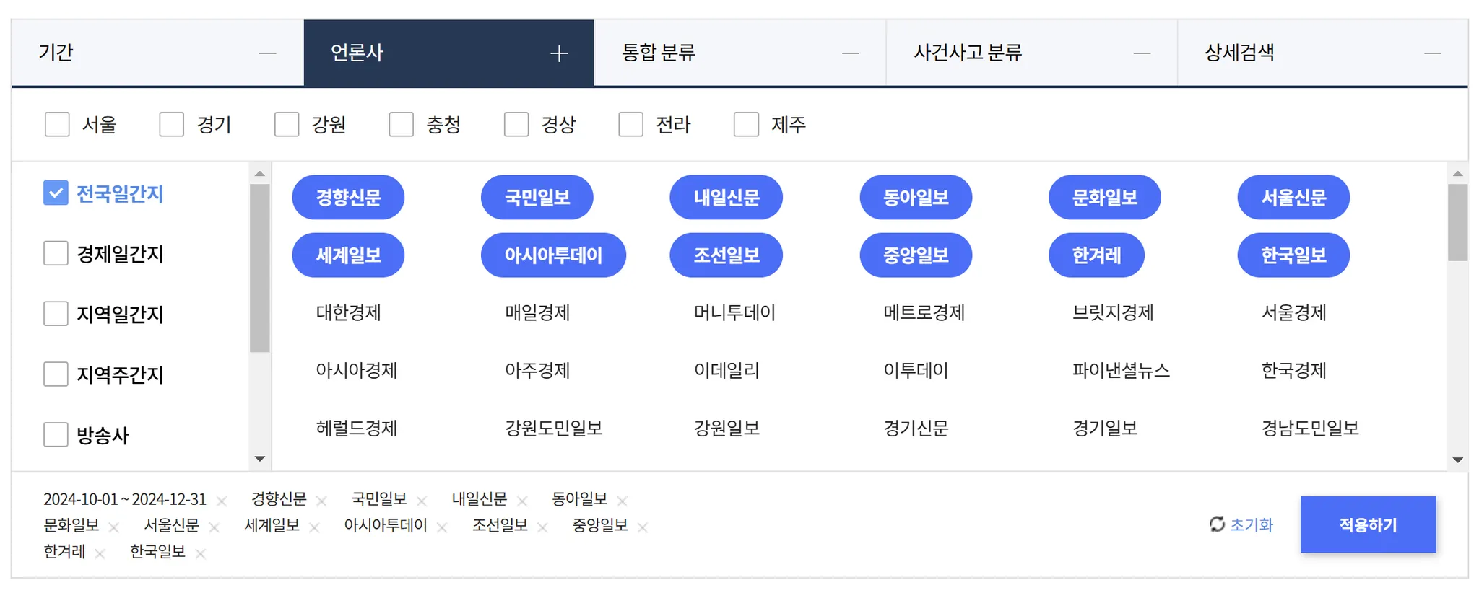The height and width of the screenshot is (593, 1479).
Task: Click the 초기화 reset link
Action: pos(1241,524)
